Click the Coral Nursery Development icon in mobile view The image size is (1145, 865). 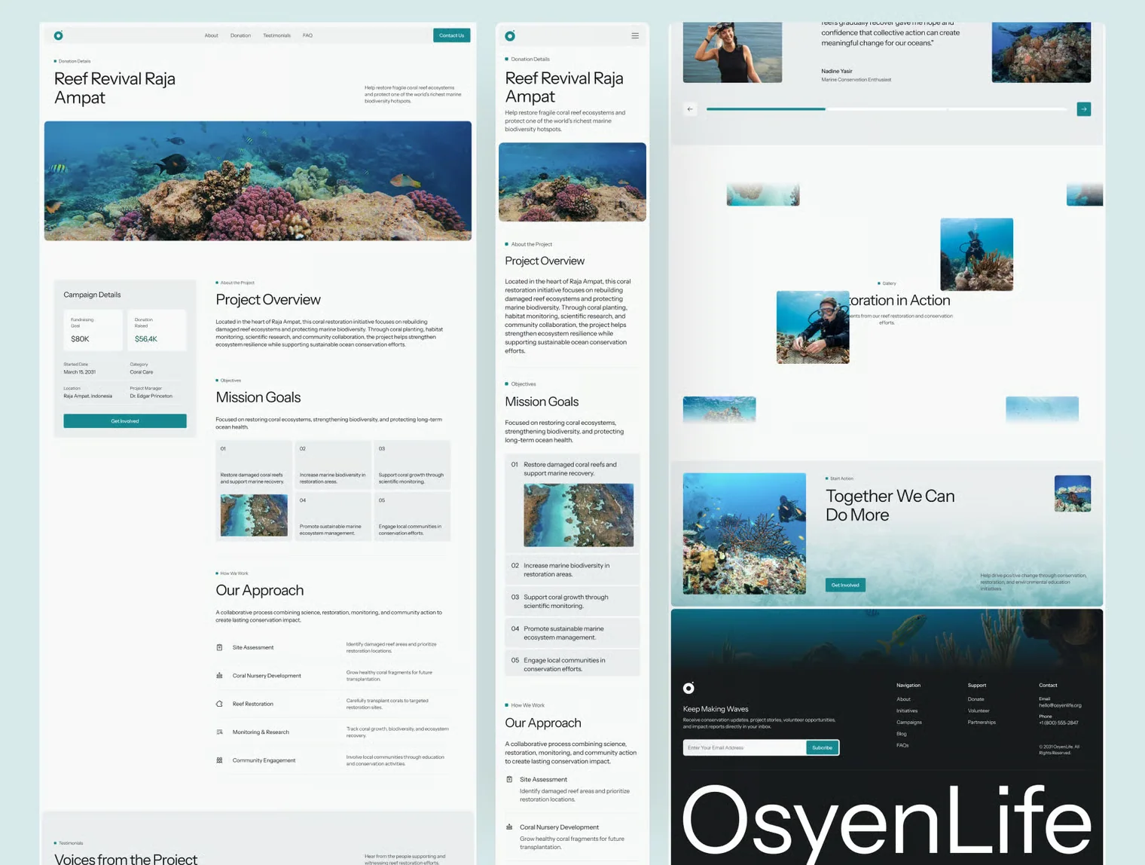pos(509,827)
